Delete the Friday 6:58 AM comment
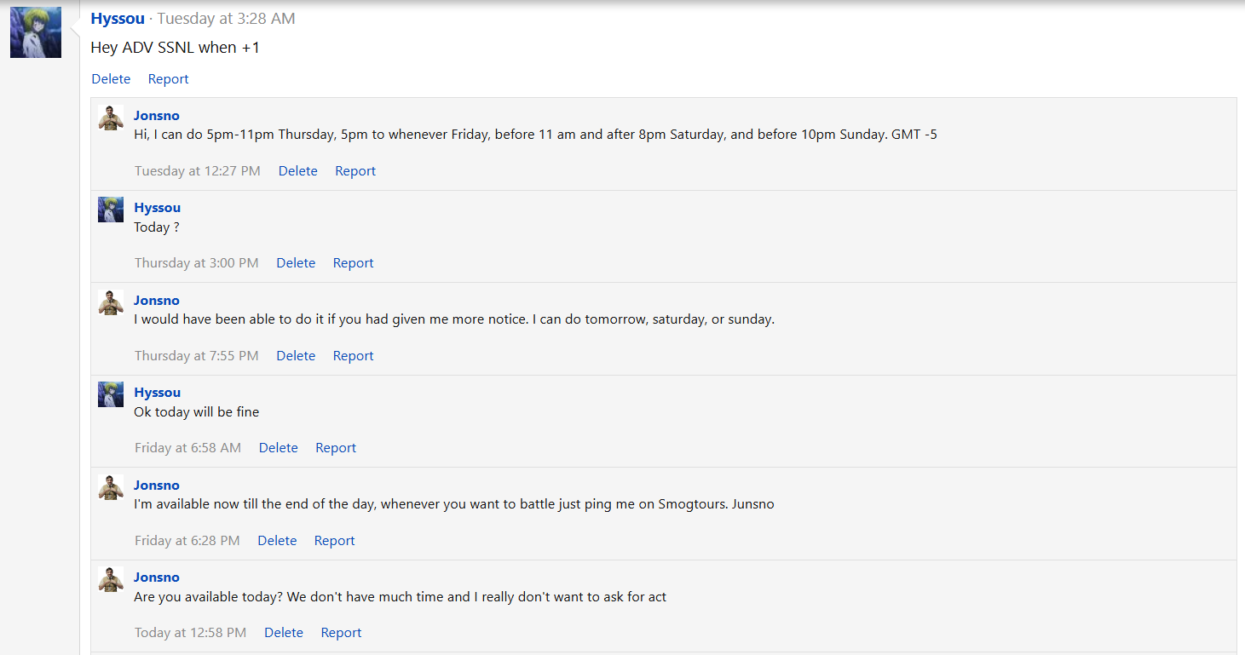 278,448
